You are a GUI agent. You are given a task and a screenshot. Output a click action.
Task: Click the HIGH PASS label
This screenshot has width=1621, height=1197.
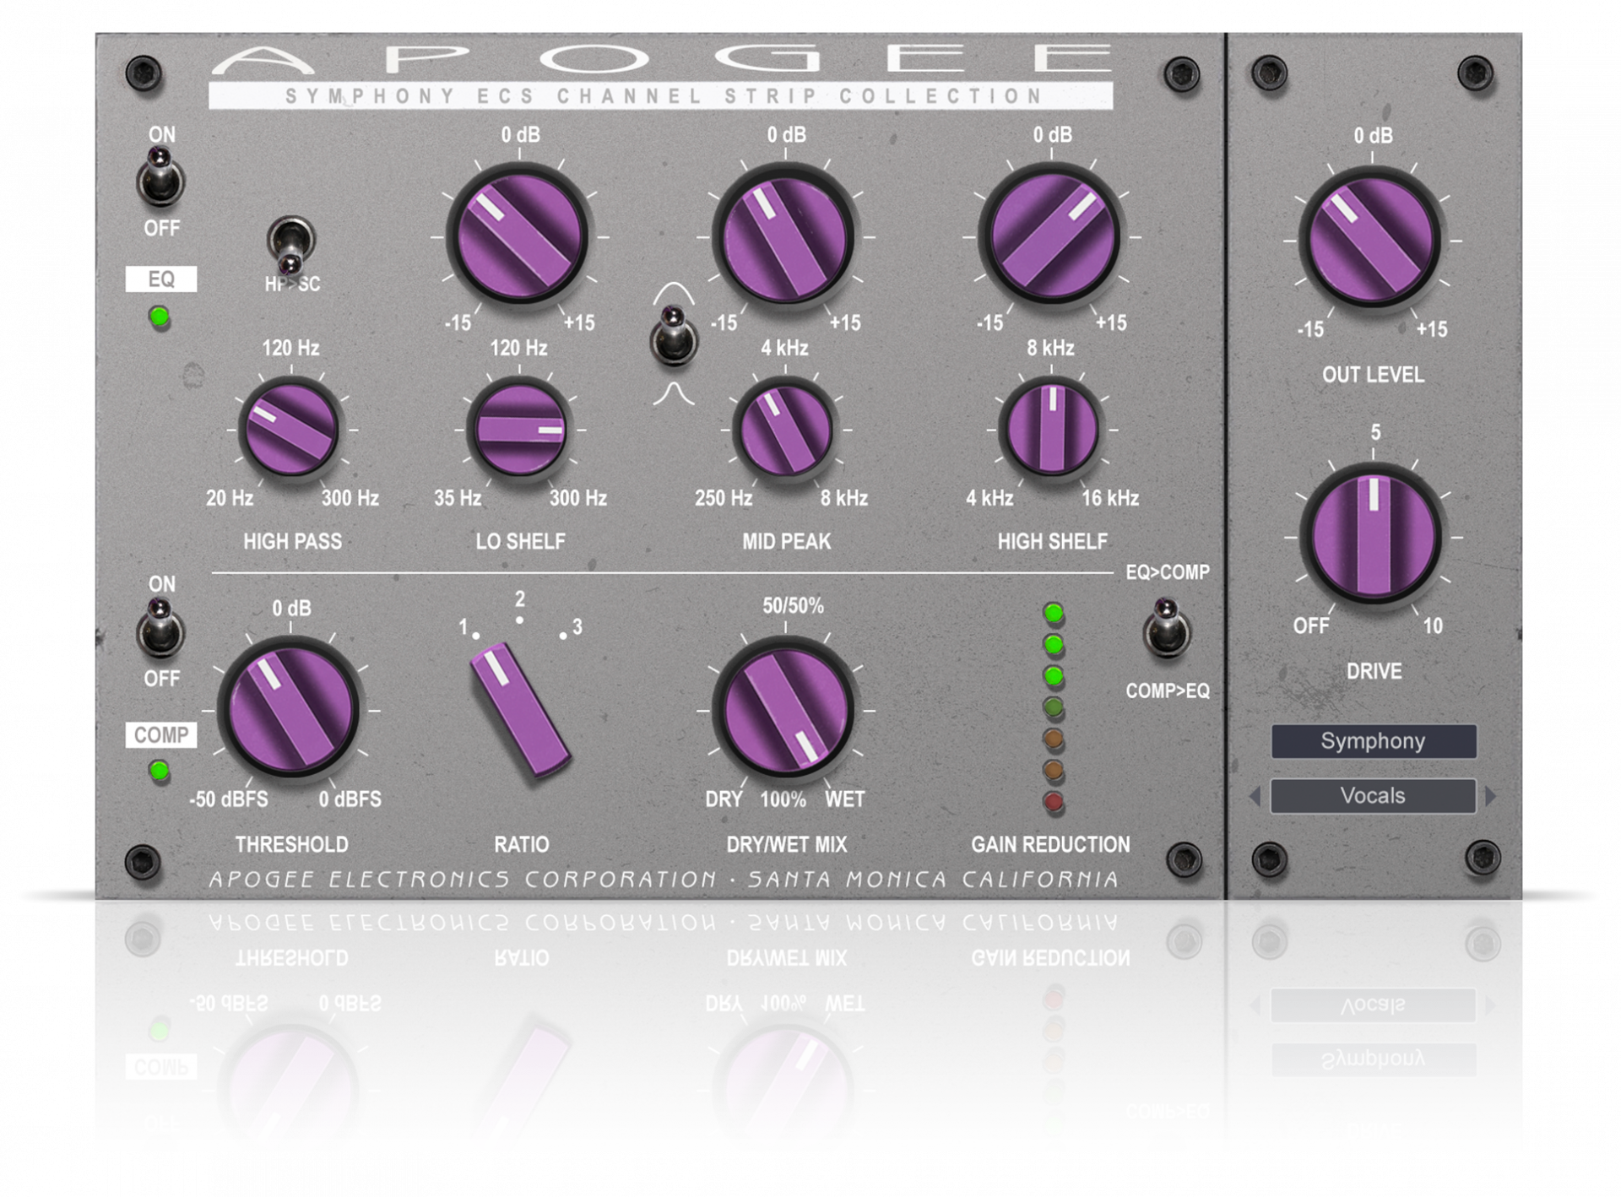tap(292, 542)
